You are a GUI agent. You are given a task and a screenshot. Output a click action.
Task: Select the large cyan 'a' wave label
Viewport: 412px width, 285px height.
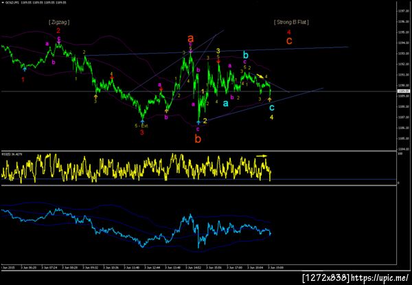[x=226, y=104]
